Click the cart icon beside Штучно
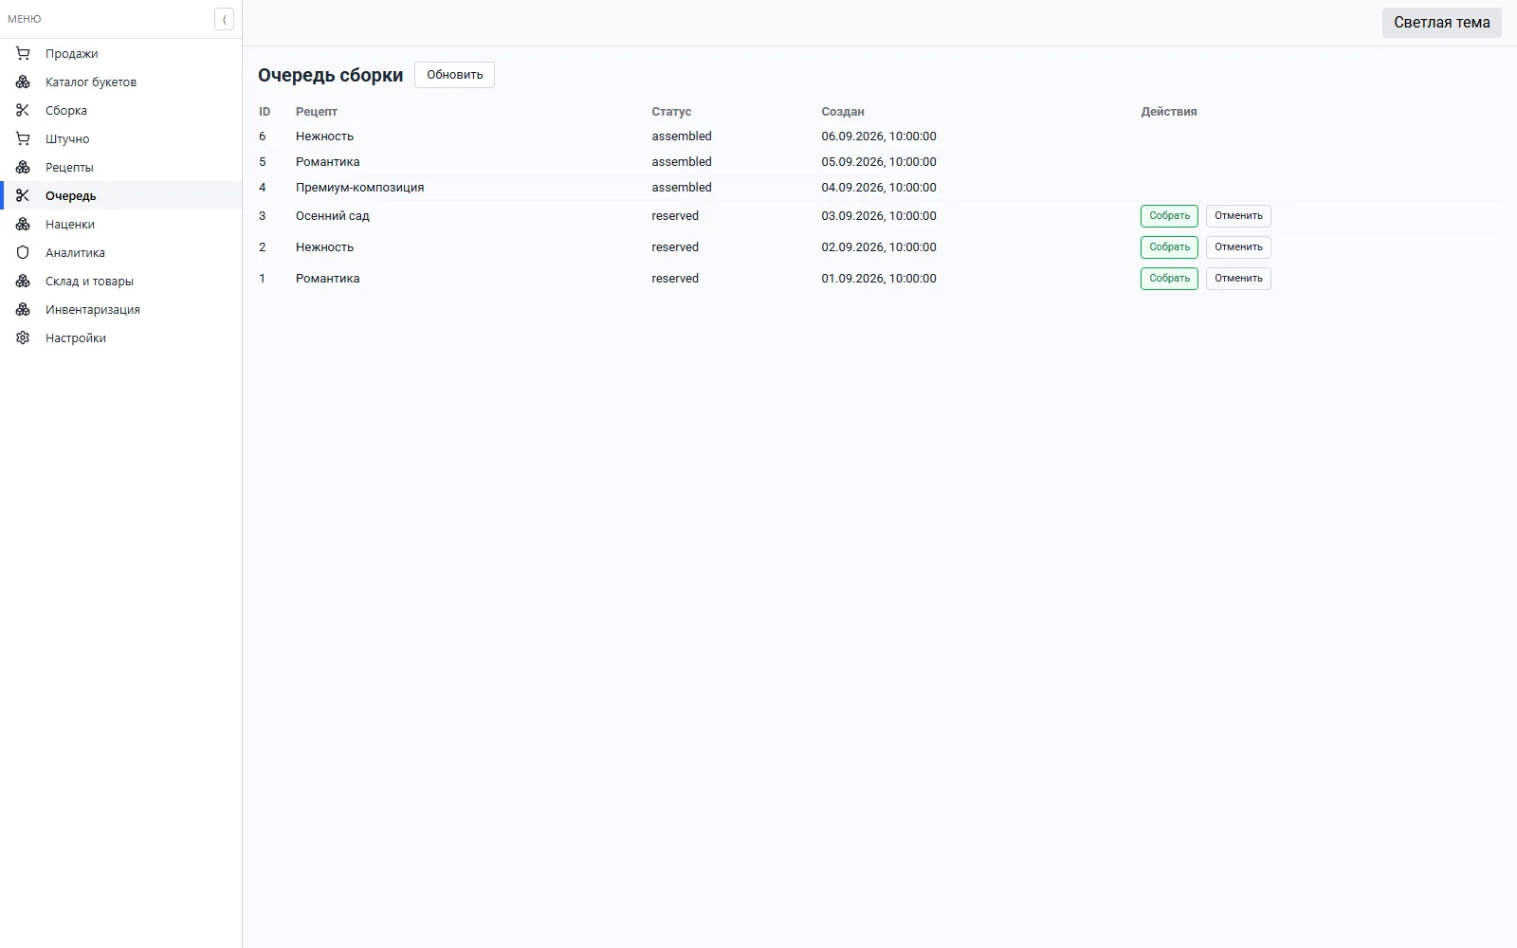 click(23, 139)
